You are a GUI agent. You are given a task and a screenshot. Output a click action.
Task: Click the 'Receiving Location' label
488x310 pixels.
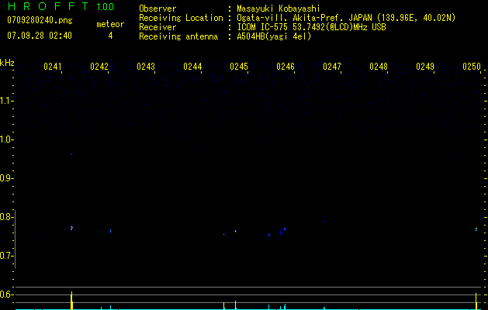click(181, 18)
